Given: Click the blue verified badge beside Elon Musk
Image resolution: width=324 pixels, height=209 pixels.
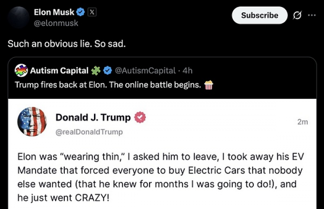Looking at the screenshot, I should pyautogui.click(x=80, y=12).
